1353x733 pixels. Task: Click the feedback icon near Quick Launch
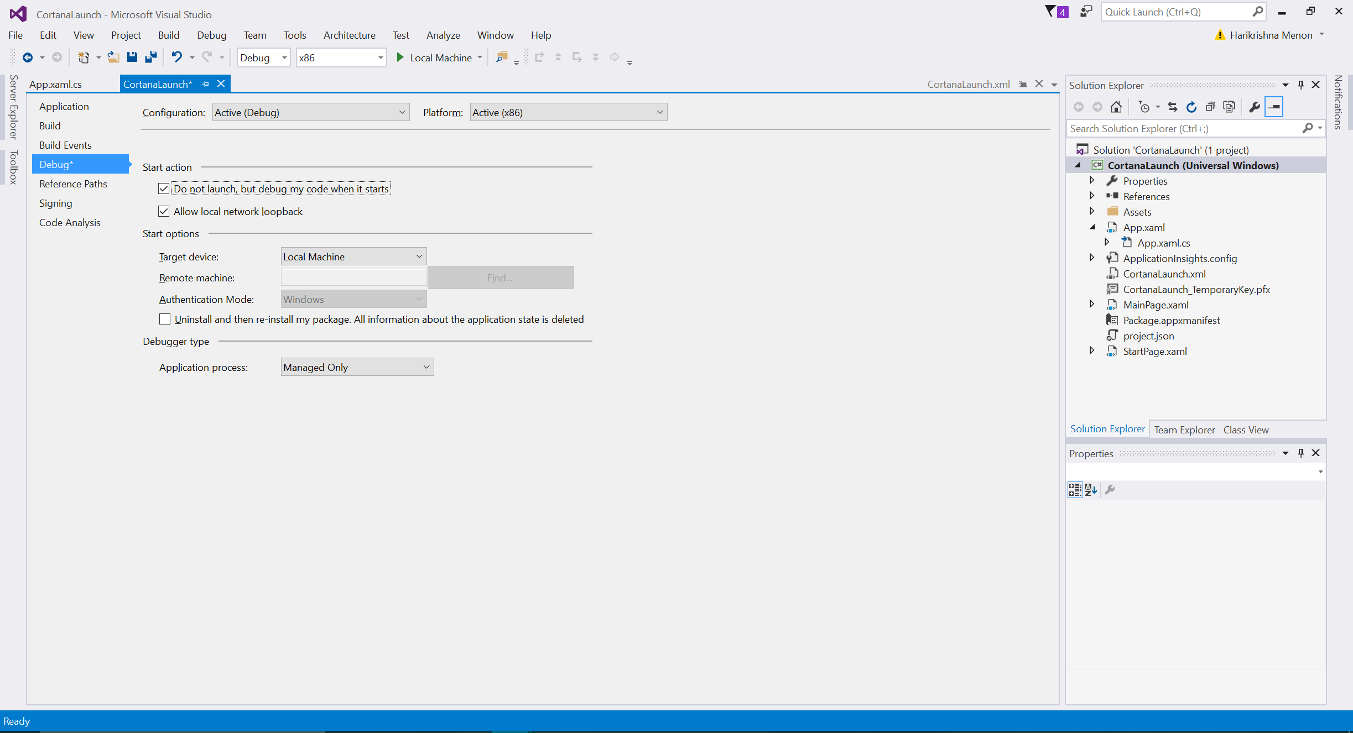click(x=1086, y=12)
